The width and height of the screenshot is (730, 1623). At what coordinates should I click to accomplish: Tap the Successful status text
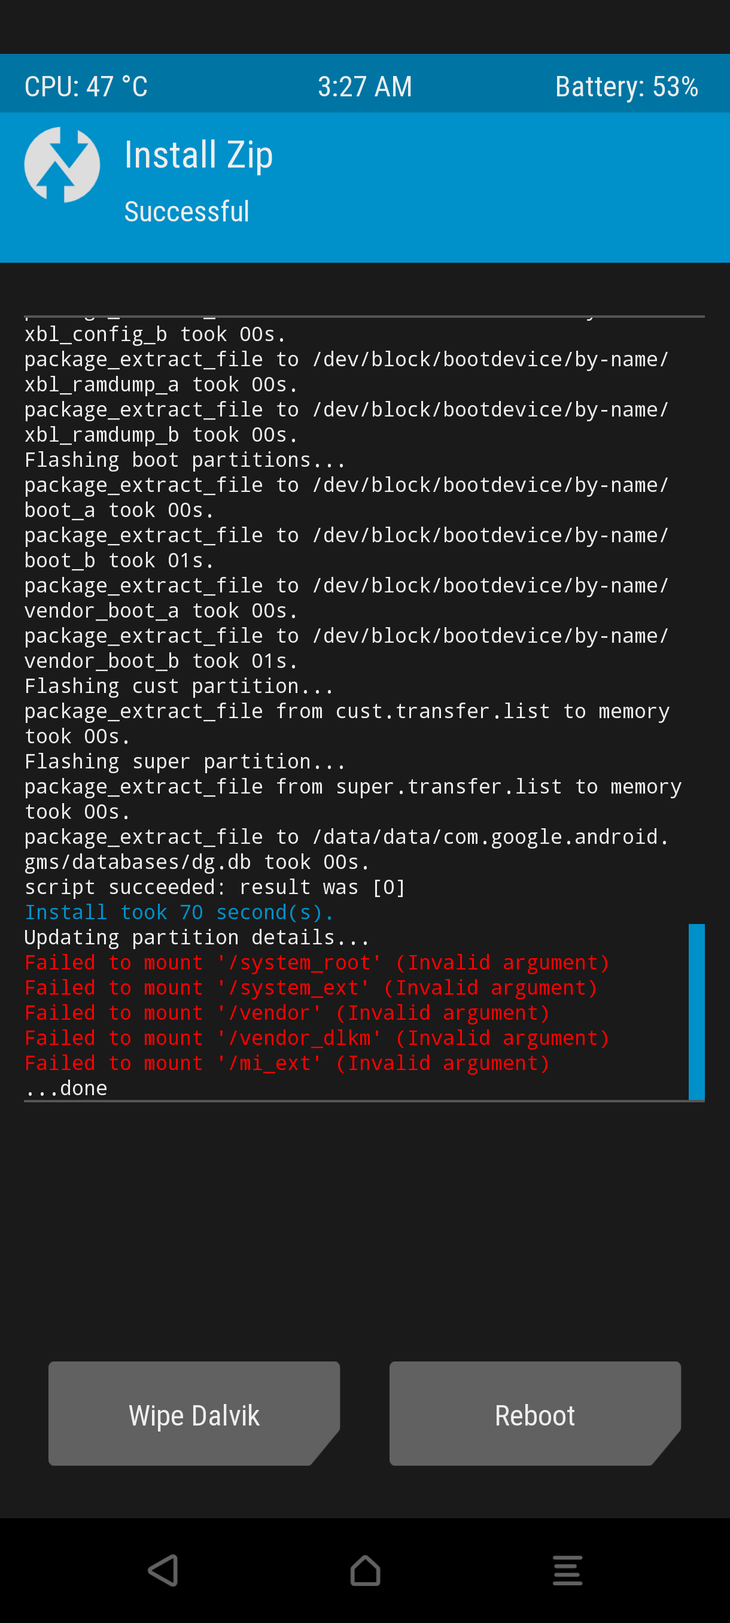coord(187,212)
